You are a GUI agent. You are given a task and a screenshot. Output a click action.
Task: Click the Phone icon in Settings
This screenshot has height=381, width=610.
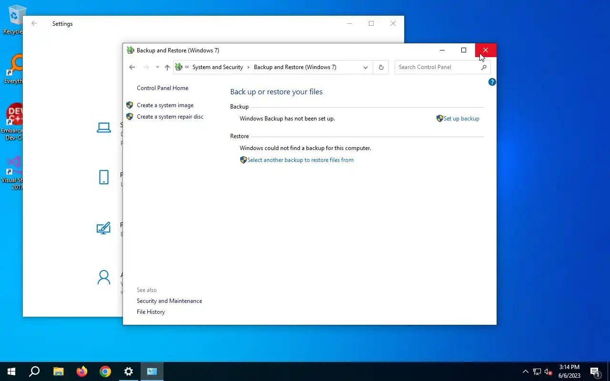click(x=104, y=177)
